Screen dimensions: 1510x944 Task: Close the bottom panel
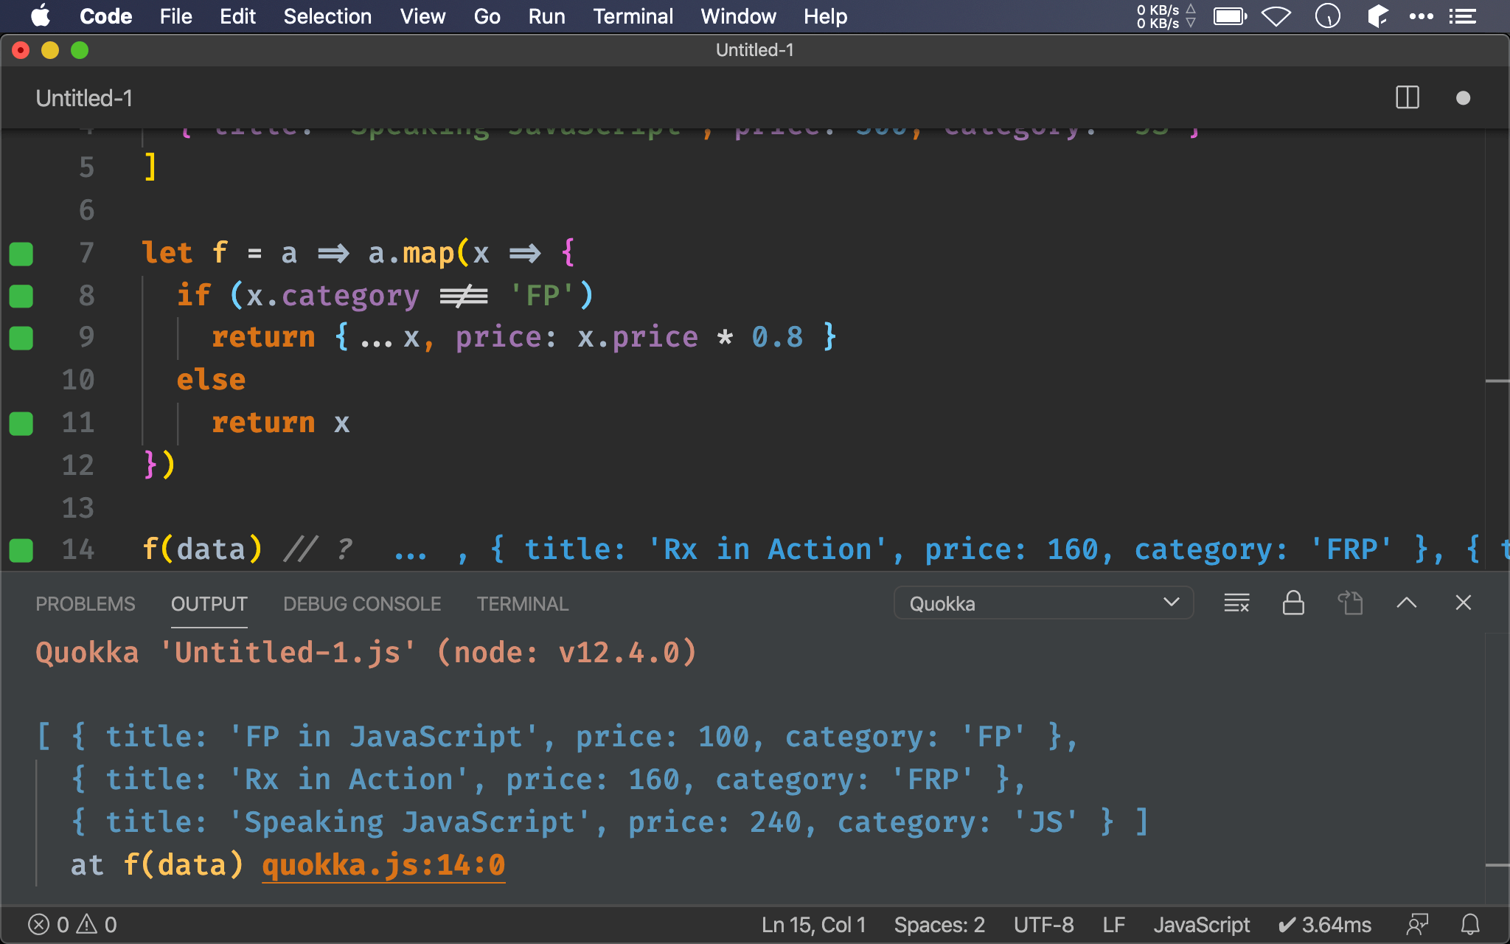coord(1463,603)
